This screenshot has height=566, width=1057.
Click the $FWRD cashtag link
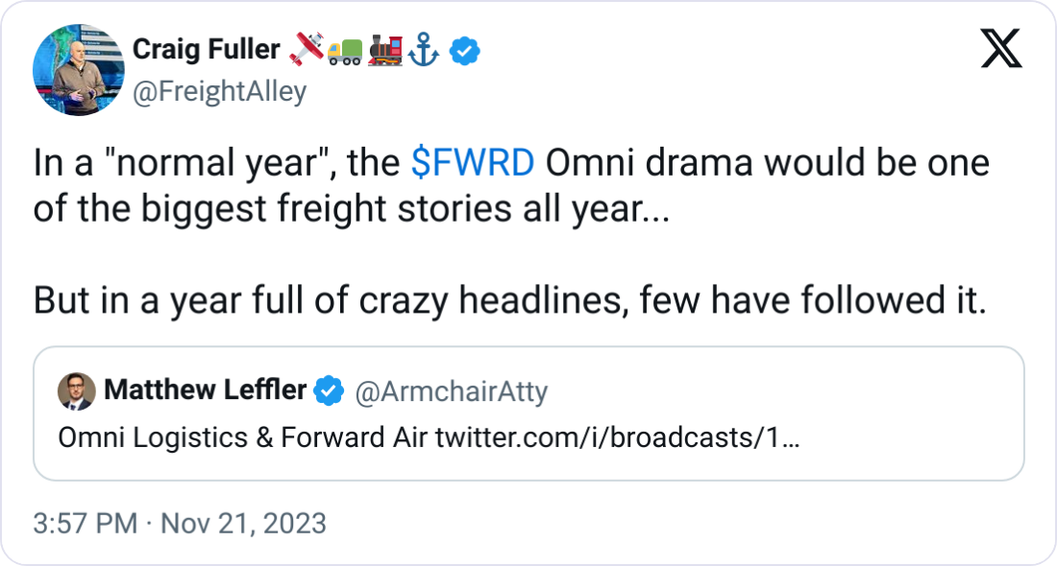click(x=471, y=163)
